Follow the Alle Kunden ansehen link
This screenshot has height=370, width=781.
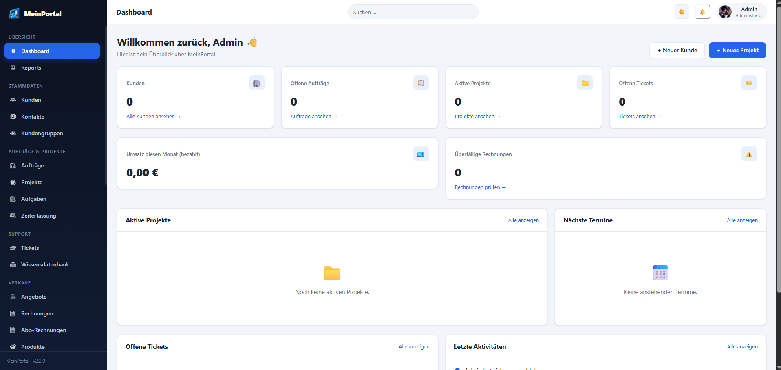[x=153, y=117]
